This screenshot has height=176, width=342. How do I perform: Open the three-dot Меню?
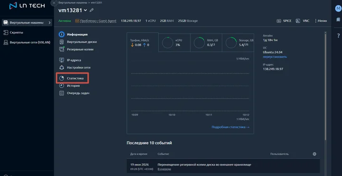pyautogui.click(x=321, y=21)
